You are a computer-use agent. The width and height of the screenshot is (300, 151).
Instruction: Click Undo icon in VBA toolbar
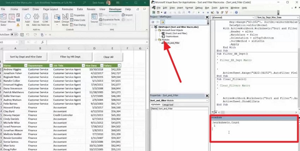189,12
